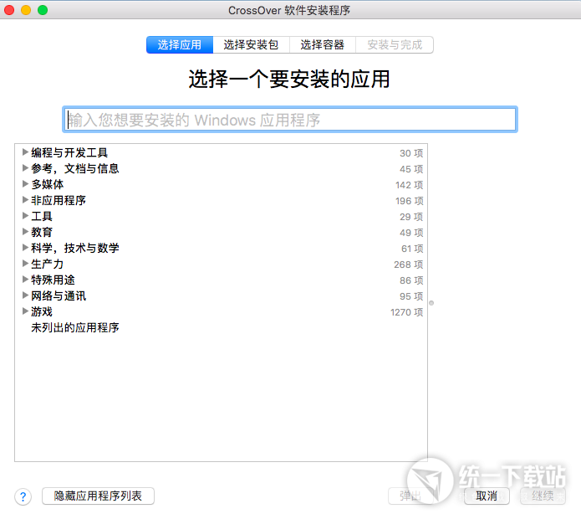The image size is (581, 519).
Task: Select the 网络与通讯 category label
Action: (x=59, y=296)
